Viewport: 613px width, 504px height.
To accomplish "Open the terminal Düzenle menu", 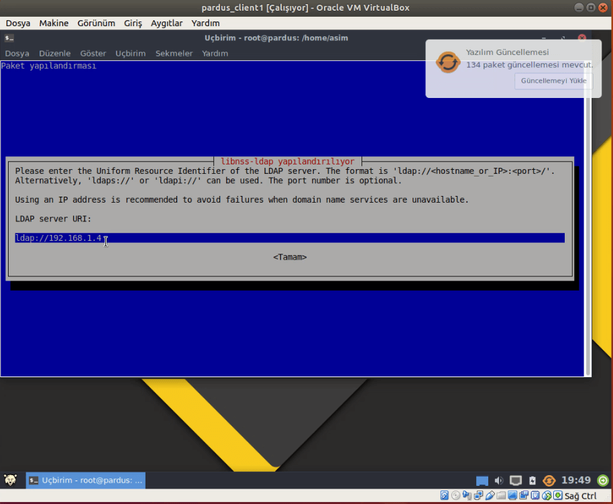I will coord(55,53).
